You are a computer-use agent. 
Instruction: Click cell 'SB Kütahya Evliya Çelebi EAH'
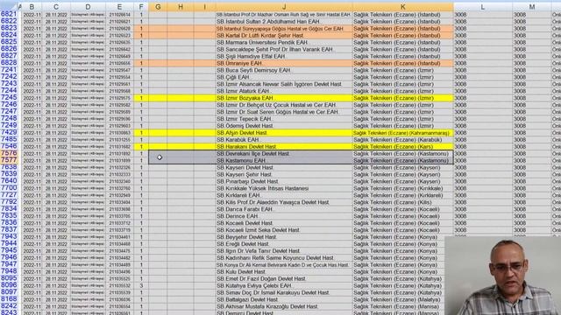(x=284, y=286)
